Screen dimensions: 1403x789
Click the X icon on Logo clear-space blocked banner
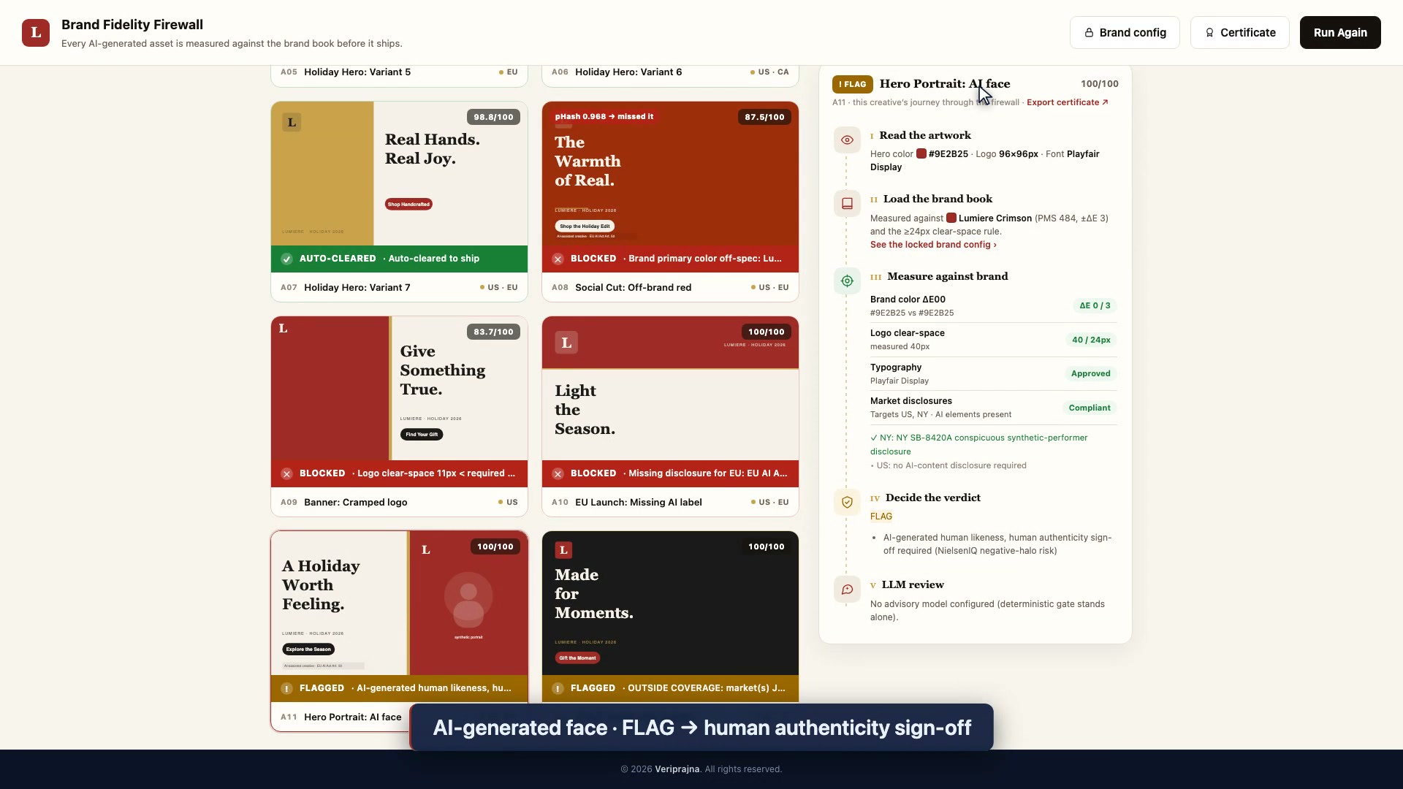(287, 473)
